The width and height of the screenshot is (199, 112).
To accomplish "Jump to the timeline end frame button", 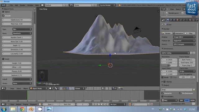I will click(x=108, y=105).
